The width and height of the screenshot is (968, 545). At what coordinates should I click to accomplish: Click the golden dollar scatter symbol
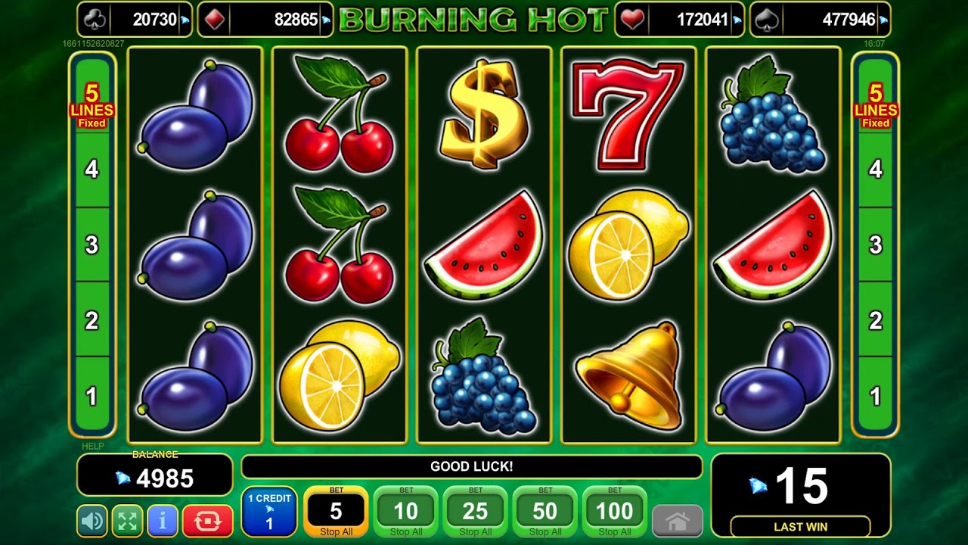click(483, 114)
